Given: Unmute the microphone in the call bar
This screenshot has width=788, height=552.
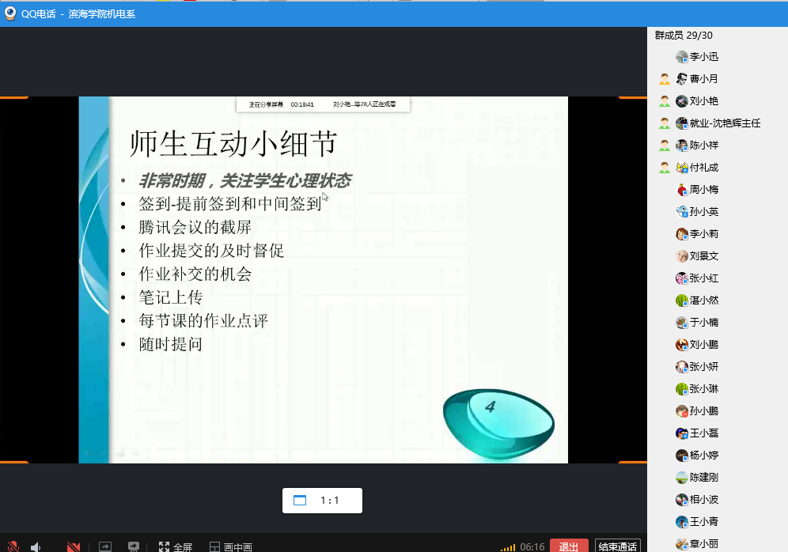Looking at the screenshot, I should [13, 546].
